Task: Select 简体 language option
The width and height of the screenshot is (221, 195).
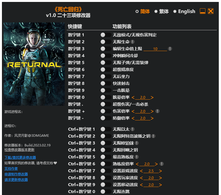Action: [143, 11]
